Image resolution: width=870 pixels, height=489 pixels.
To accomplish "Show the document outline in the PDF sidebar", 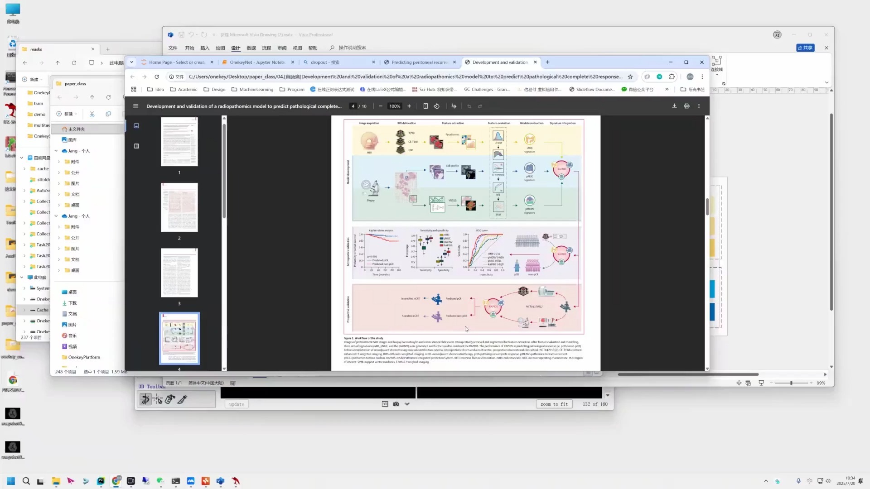I will [x=136, y=146].
